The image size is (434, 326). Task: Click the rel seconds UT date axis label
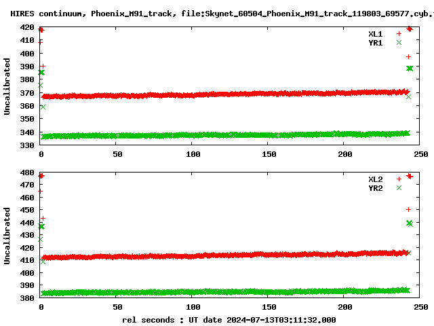(229, 320)
